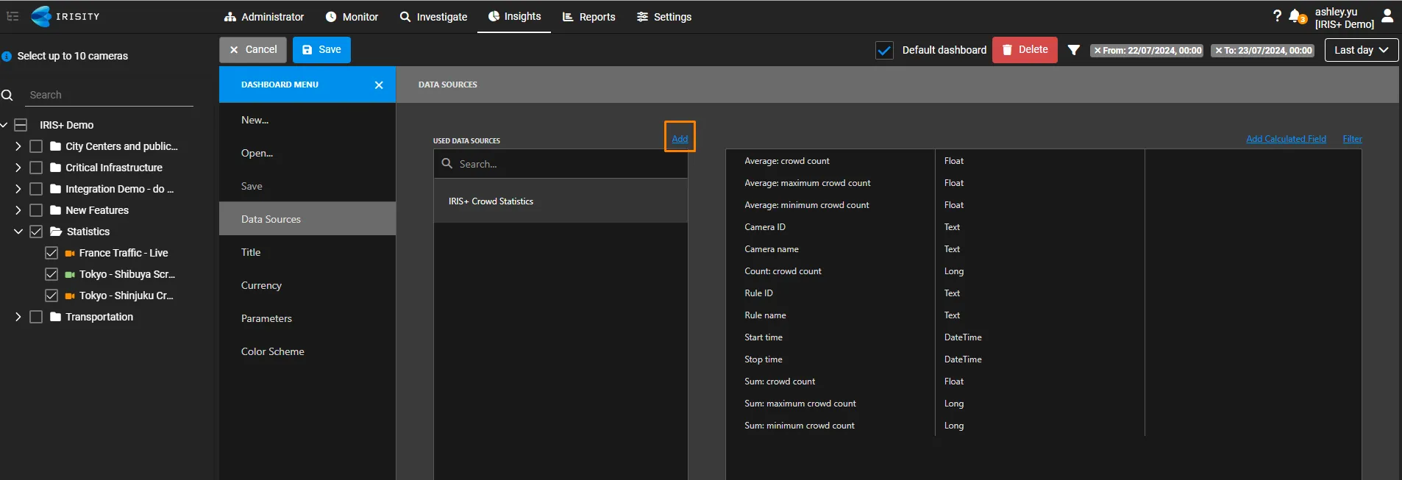1402x480 pixels.
Task: Open the Investigate tab
Action: tap(433, 17)
